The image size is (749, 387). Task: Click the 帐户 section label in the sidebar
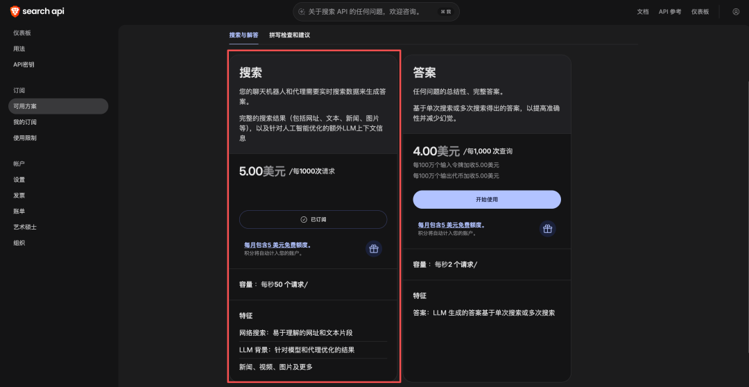click(x=19, y=164)
